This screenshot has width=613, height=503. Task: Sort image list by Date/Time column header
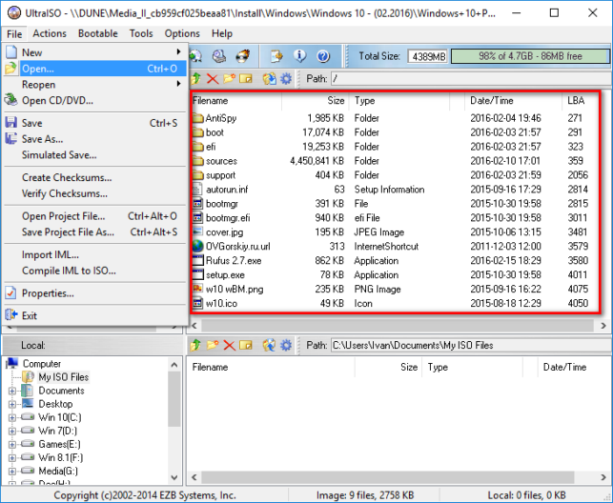coord(513,101)
